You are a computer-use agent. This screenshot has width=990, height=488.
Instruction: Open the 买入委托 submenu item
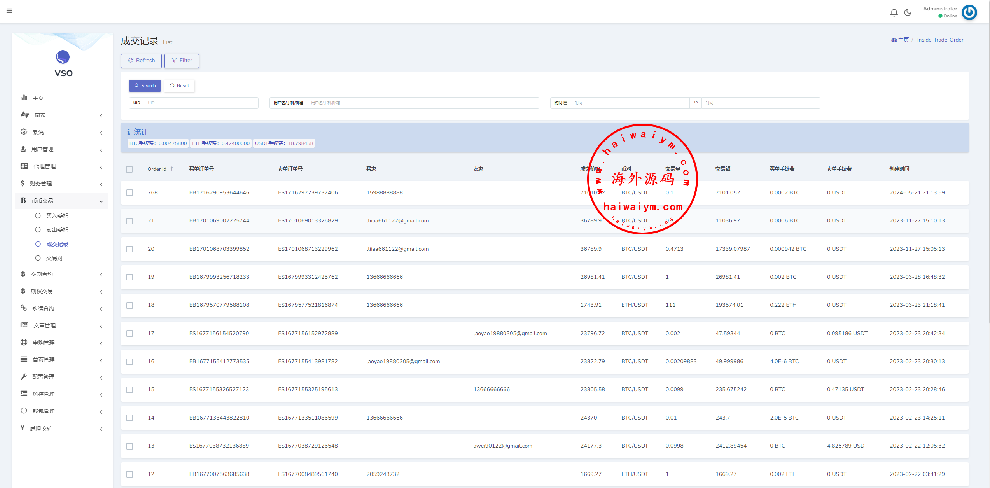coord(57,216)
